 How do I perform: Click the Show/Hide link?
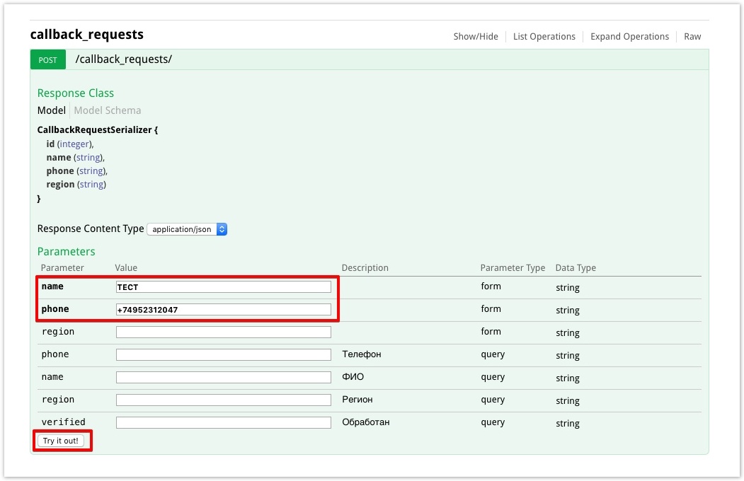click(476, 37)
